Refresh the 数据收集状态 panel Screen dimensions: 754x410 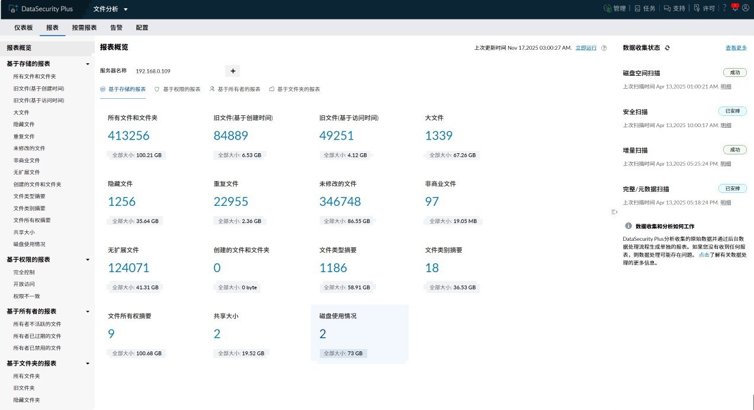(x=668, y=48)
